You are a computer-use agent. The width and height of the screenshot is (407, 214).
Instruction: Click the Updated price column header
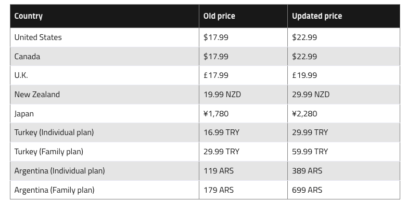(344, 16)
